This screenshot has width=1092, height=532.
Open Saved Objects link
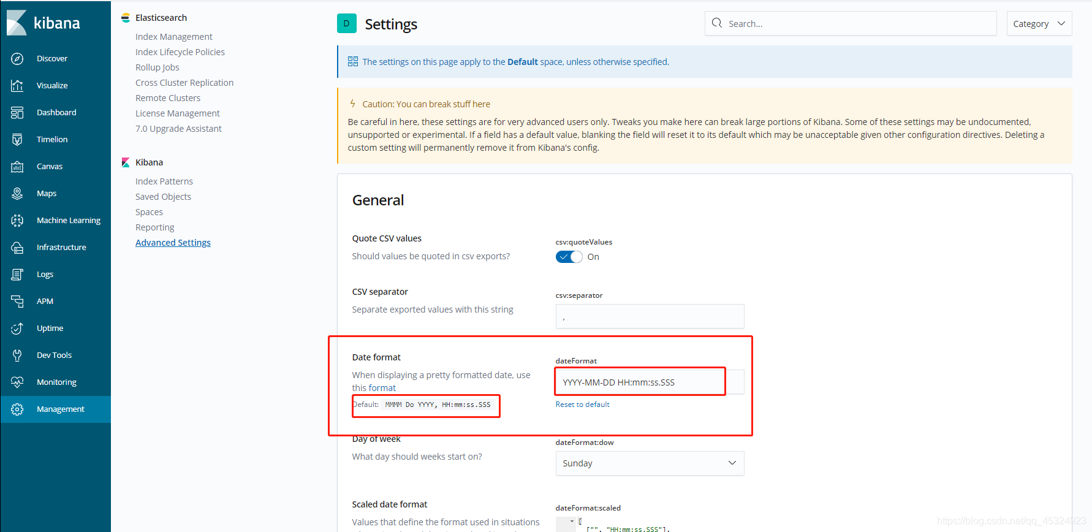pos(163,197)
